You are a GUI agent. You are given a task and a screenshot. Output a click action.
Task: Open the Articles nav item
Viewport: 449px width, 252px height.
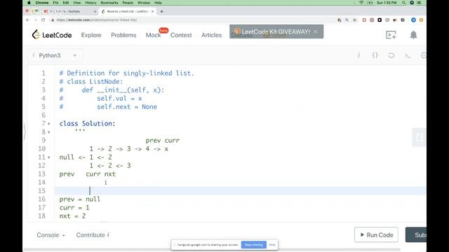211,35
